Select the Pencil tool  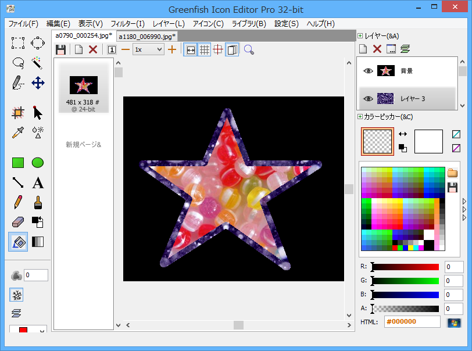(x=18, y=203)
